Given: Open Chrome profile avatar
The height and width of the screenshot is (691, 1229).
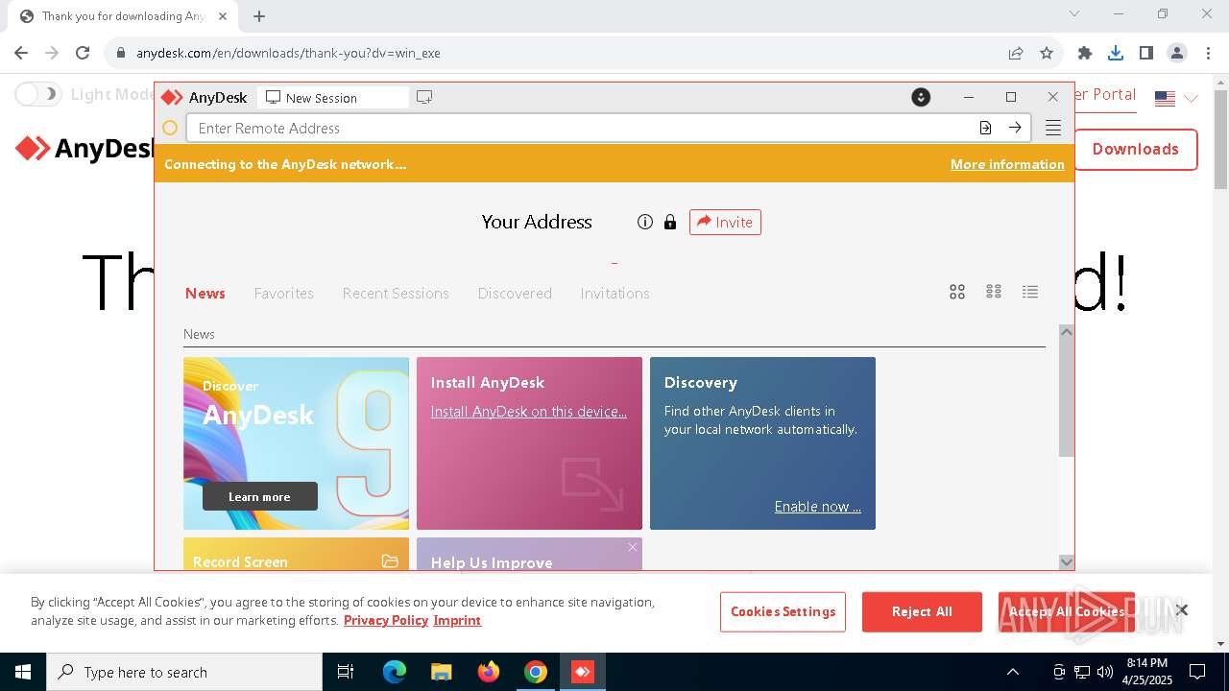Looking at the screenshot, I should (1177, 53).
